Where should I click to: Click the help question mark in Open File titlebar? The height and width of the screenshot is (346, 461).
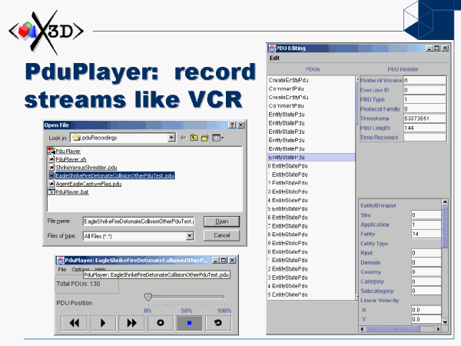click(231, 125)
